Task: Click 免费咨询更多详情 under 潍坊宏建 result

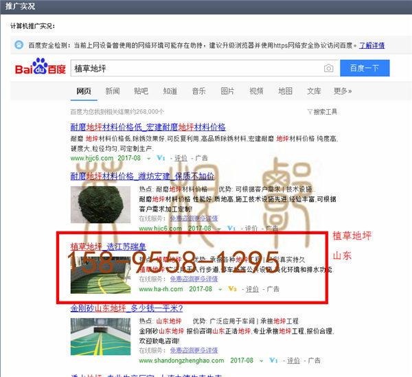Action: click(194, 218)
